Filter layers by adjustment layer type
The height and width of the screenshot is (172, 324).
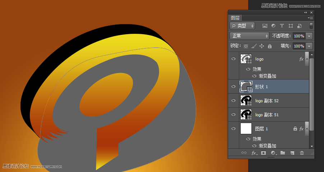(273, 26)
